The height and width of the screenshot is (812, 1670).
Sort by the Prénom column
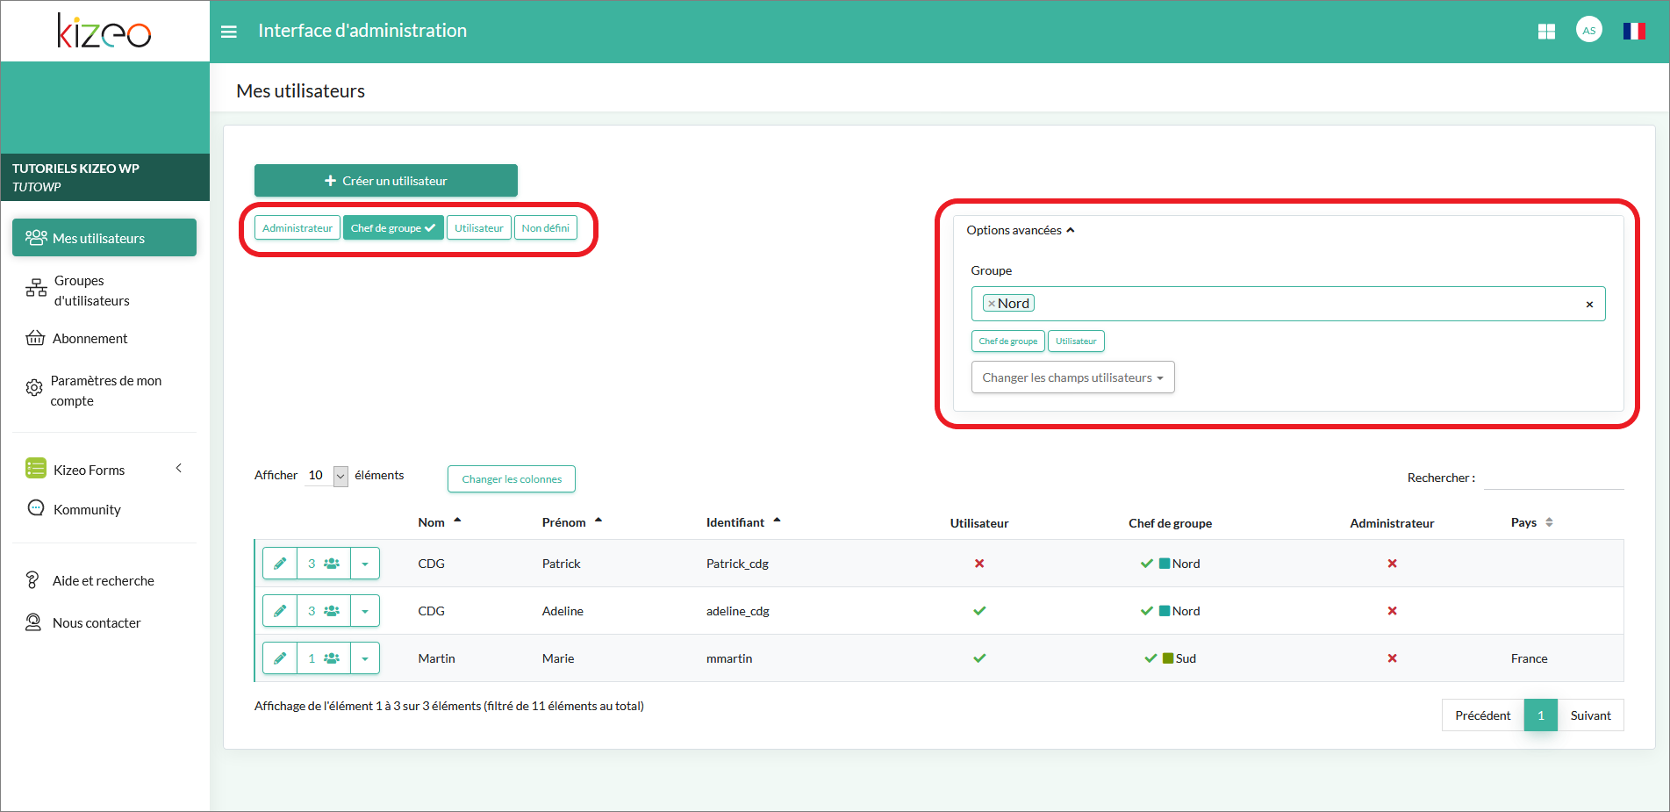click(572, 522)
